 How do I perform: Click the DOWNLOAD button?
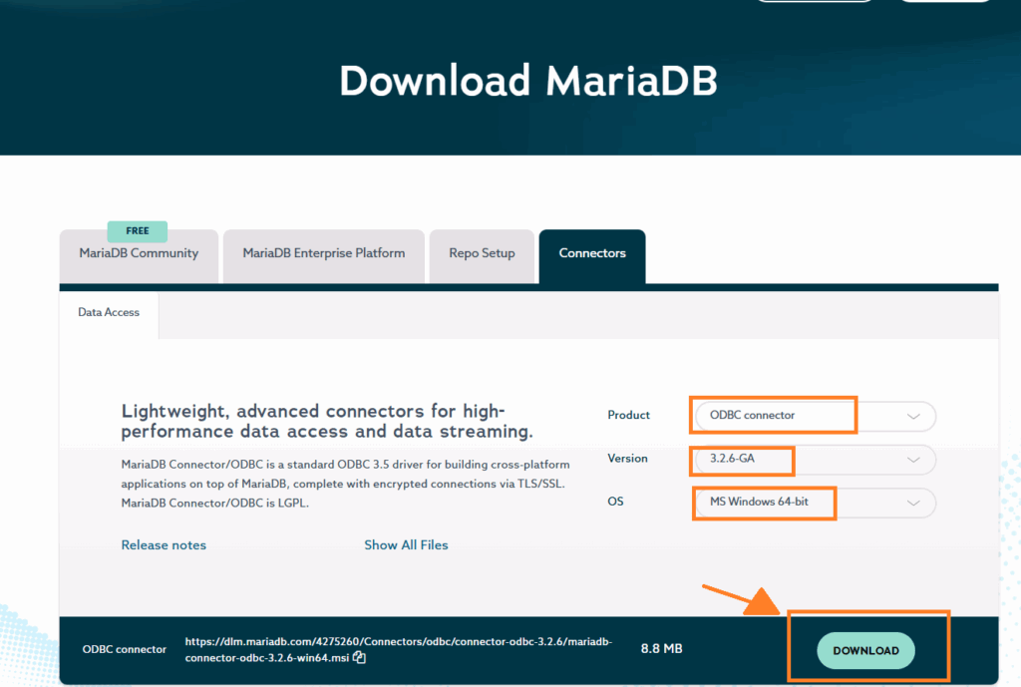(x=865, y=650)
